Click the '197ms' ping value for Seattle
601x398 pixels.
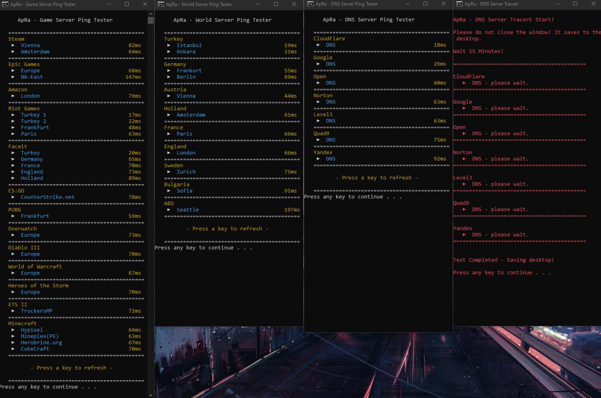292,210
